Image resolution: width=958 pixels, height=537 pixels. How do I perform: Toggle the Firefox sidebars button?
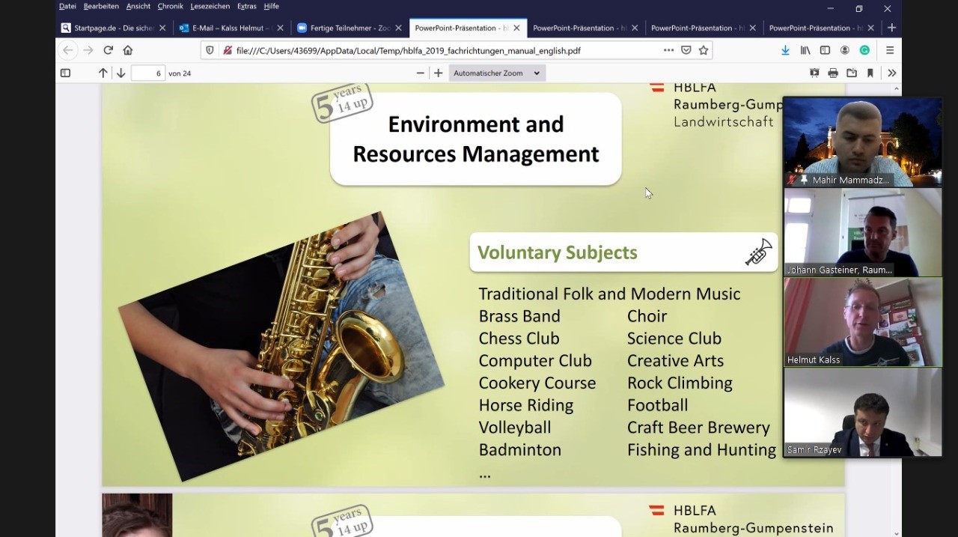825,50
